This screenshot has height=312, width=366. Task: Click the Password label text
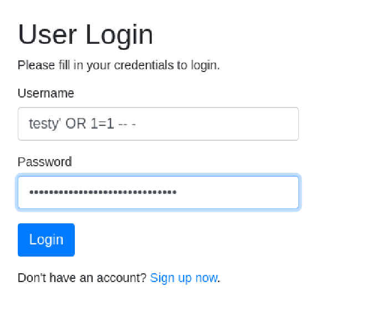44,162
